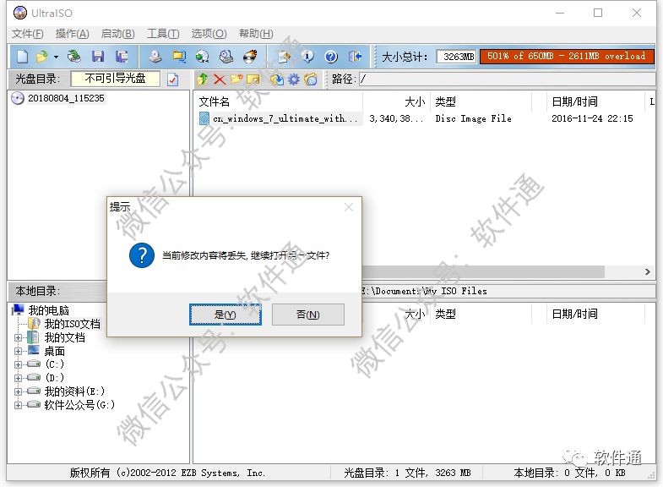Expand the 桌面 tree node

pos(18,351)
